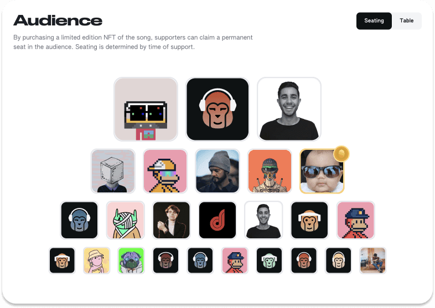Click the gold coin badge on baby avatar
The image size is (435, 308).
coord(341,154)
